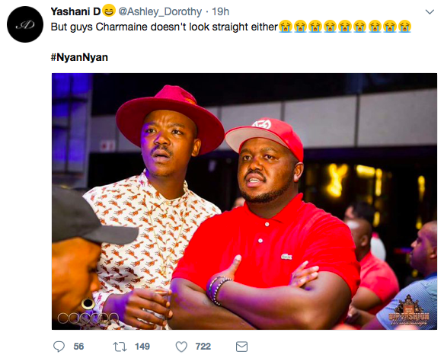View the 149 retweets count
The height and width of the screenshot is (358, 444).
[x=142, y=347]
